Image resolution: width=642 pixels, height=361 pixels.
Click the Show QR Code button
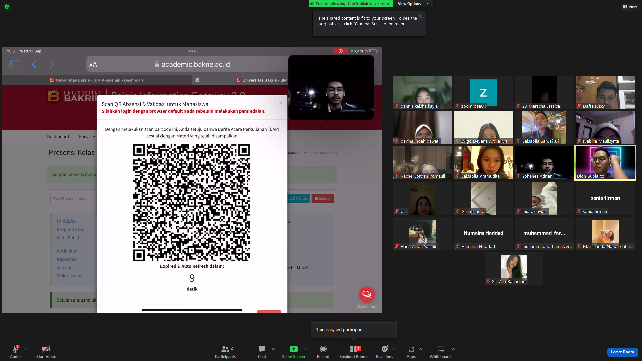[x=298, y=199]
